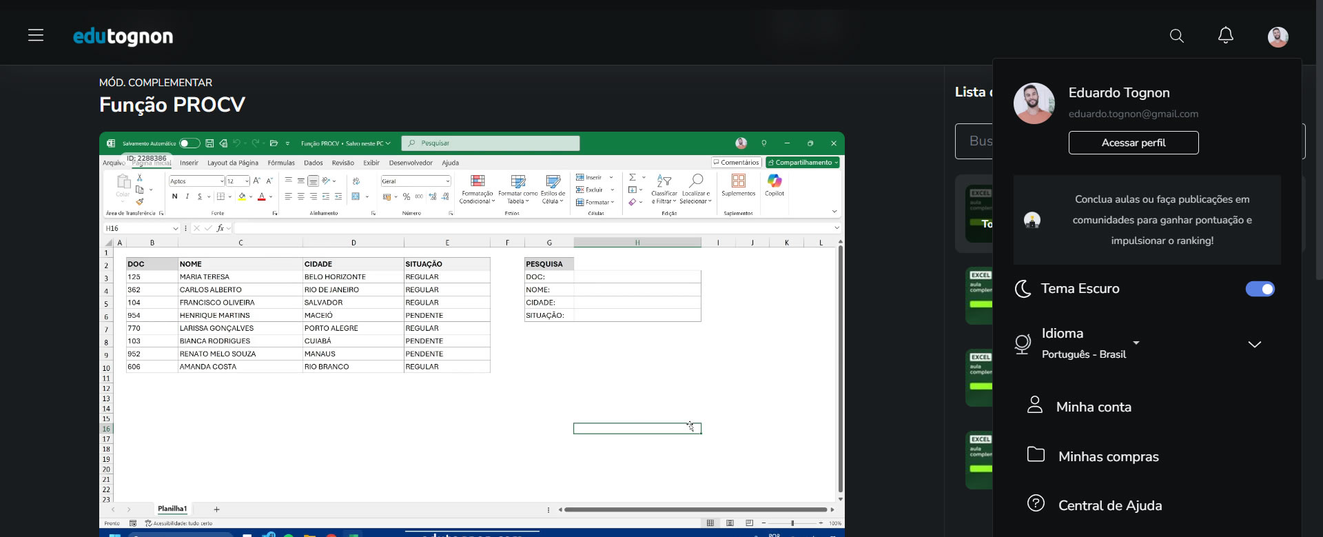Click the Excel horizontal scrollbar
Image resolution: width=1323 pixels, height=537 pixels.
click(696, 509)
